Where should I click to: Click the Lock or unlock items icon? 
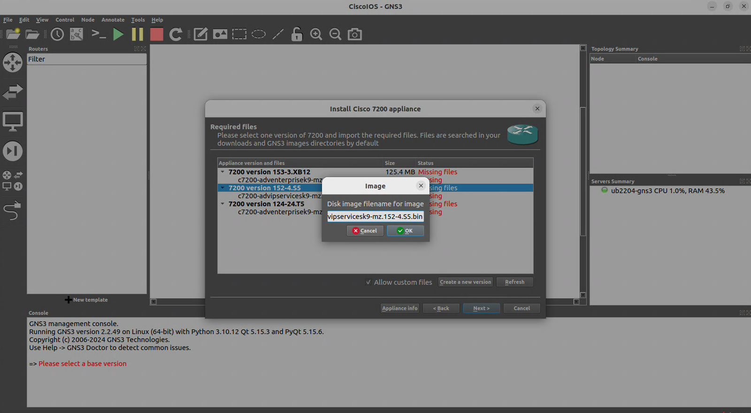click(297, 34)
